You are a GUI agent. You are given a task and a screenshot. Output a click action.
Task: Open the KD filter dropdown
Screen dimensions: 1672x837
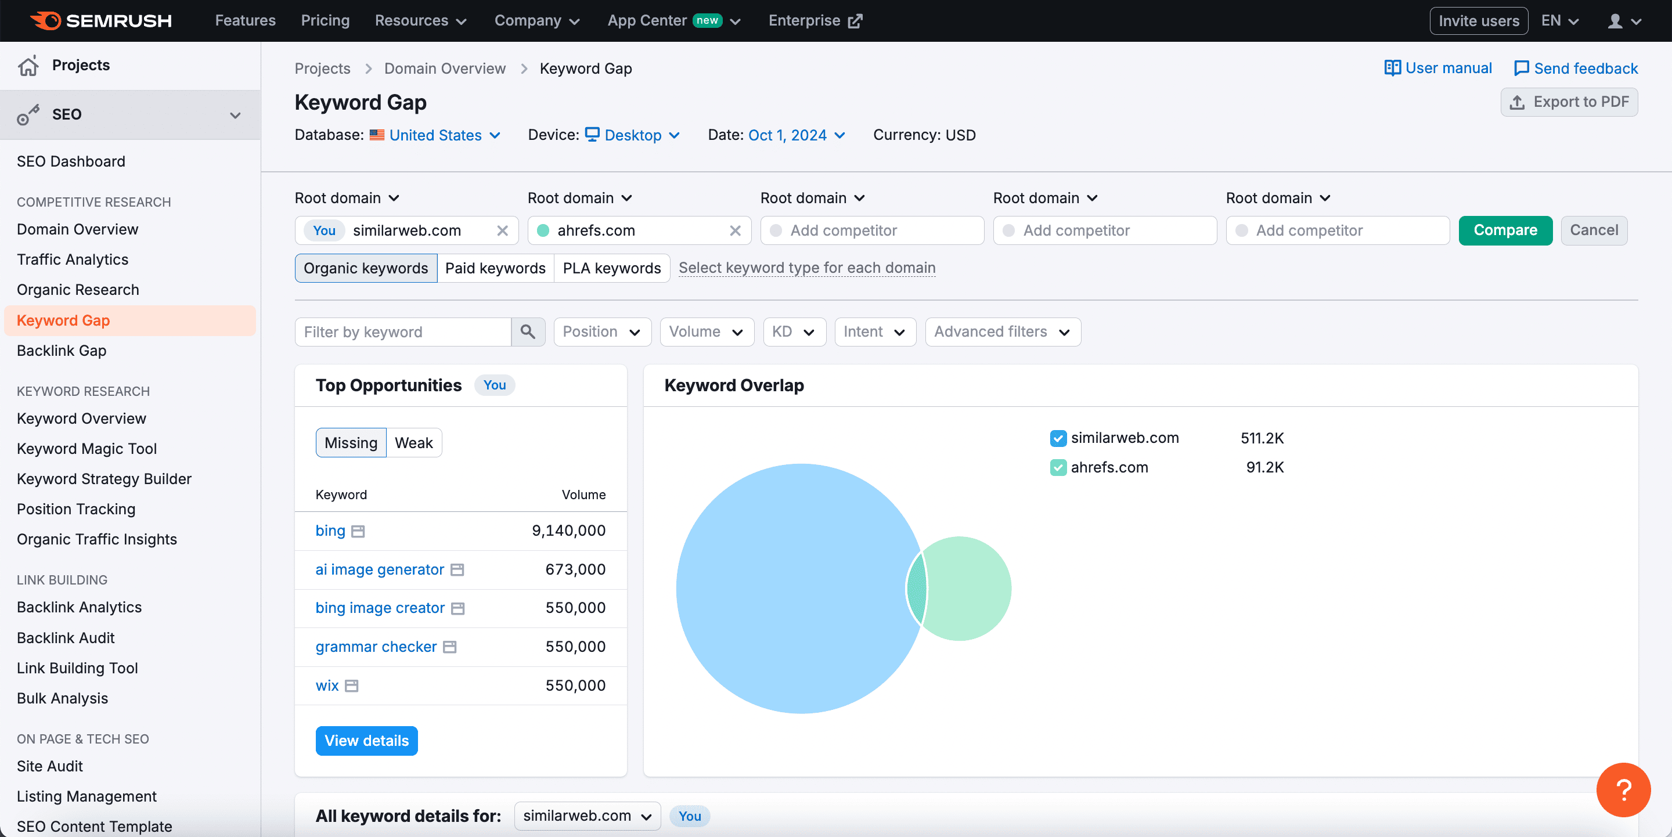pos(794,331)
